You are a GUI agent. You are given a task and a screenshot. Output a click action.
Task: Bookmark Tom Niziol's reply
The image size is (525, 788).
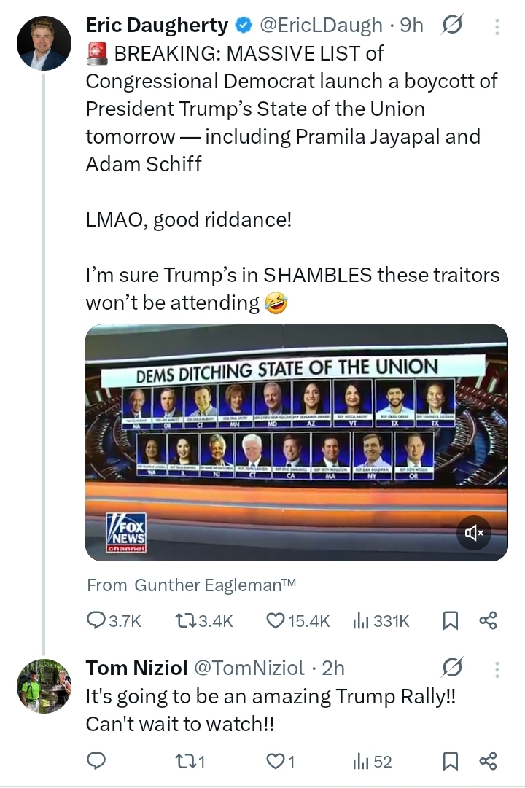[451, 762]
